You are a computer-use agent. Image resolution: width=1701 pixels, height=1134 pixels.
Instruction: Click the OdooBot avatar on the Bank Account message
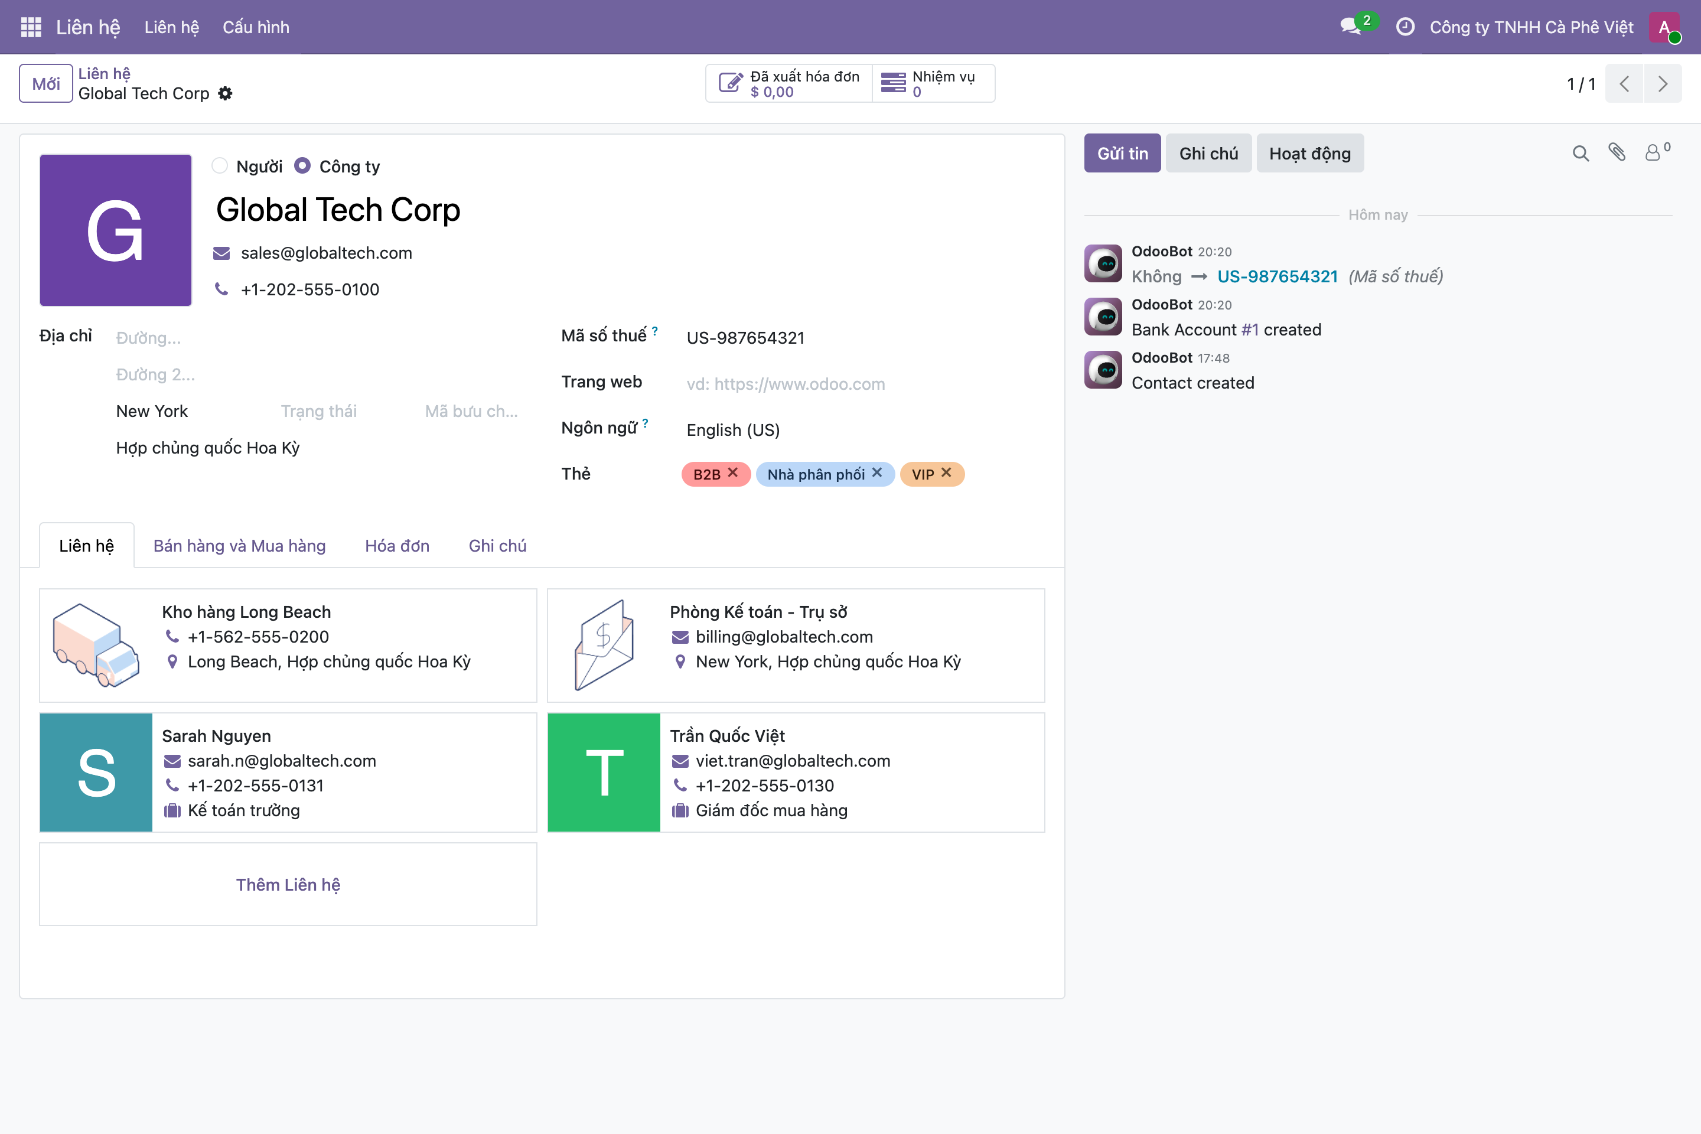pyautogui.click(x=1103, y=317)
